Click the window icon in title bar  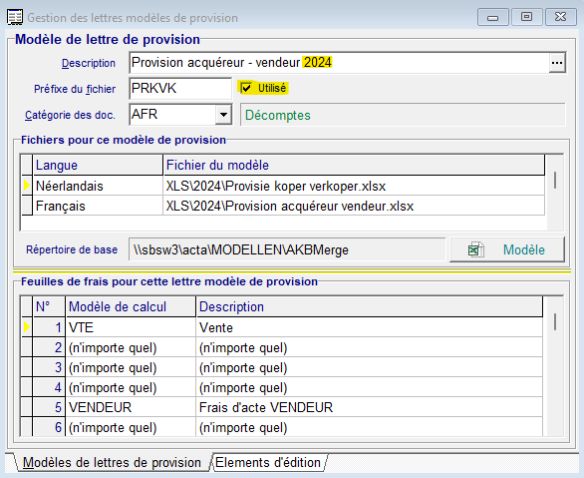coord(15,18)
